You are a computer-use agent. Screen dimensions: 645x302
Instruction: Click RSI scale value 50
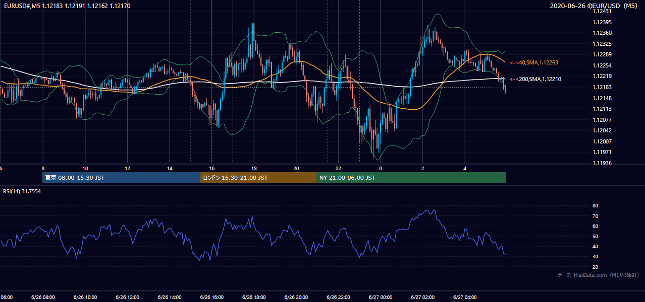[596, 236]
